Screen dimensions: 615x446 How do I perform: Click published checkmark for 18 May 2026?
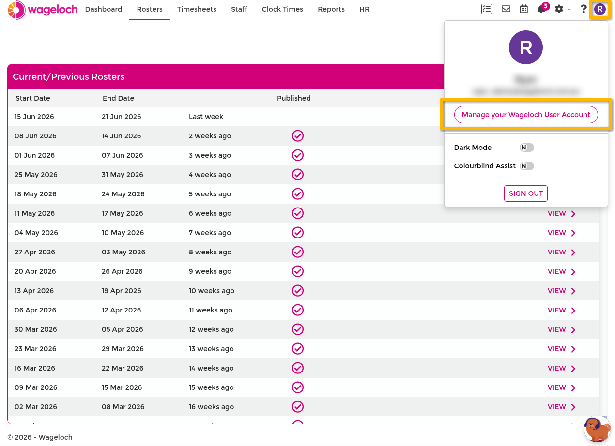coord(298,194)
